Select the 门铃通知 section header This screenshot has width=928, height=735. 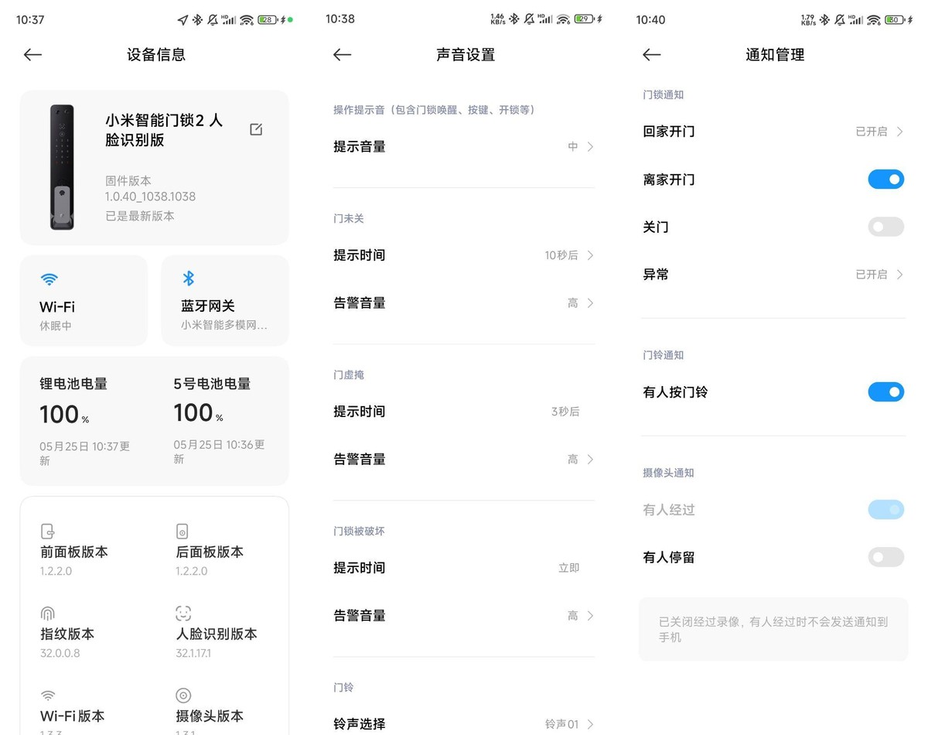click(x=664, y=355)
